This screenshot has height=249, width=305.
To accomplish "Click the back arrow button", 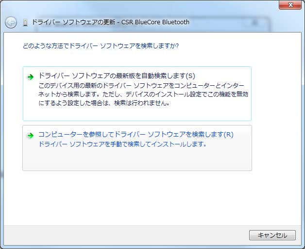I will coord(11,22).
